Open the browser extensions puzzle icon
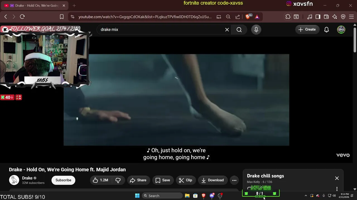357x200 pixels. tap(288, 17)
